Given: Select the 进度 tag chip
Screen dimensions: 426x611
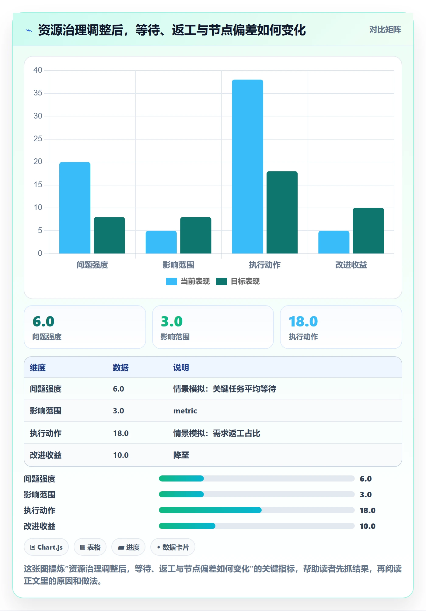Looking at the screenshot, I should point(128,547).
